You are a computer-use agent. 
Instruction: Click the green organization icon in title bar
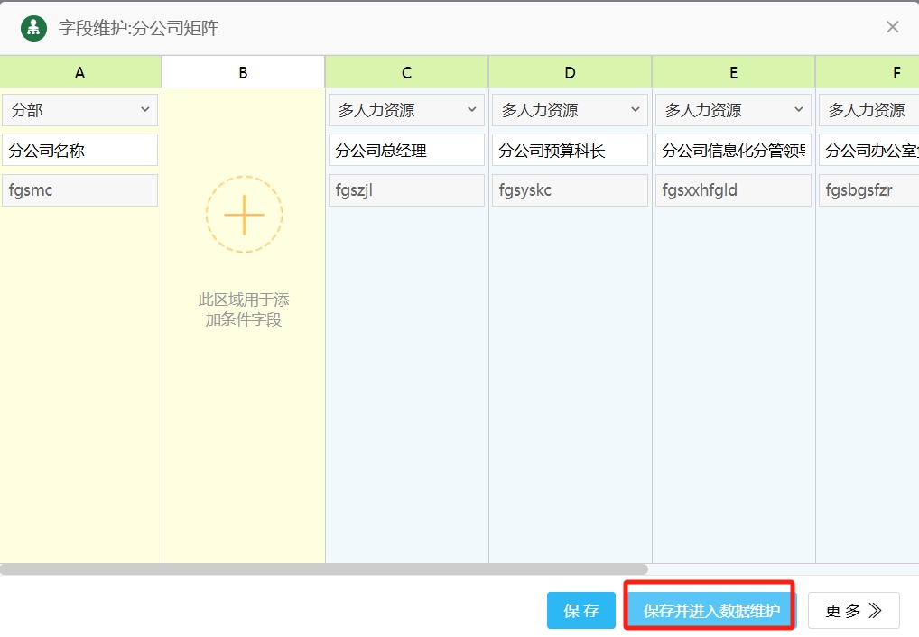(33, 27)
